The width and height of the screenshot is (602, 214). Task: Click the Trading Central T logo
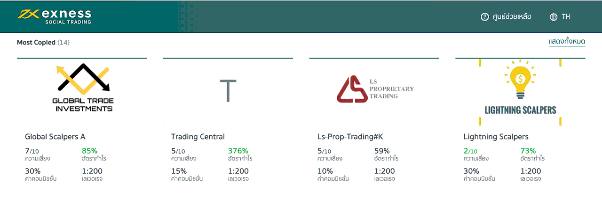(x=228, y=90)
